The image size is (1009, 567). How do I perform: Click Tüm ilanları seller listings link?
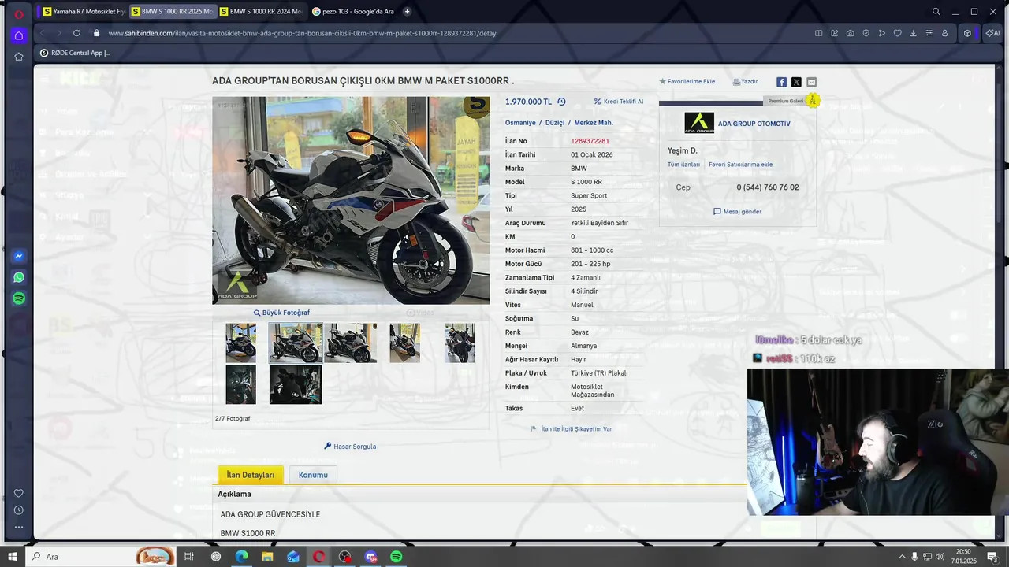[x=683, y=165]
